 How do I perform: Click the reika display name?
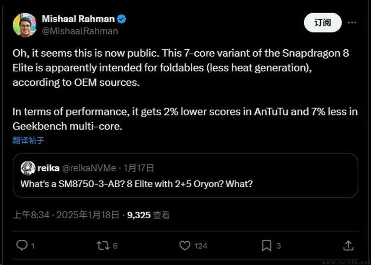(x=48, y=168)
